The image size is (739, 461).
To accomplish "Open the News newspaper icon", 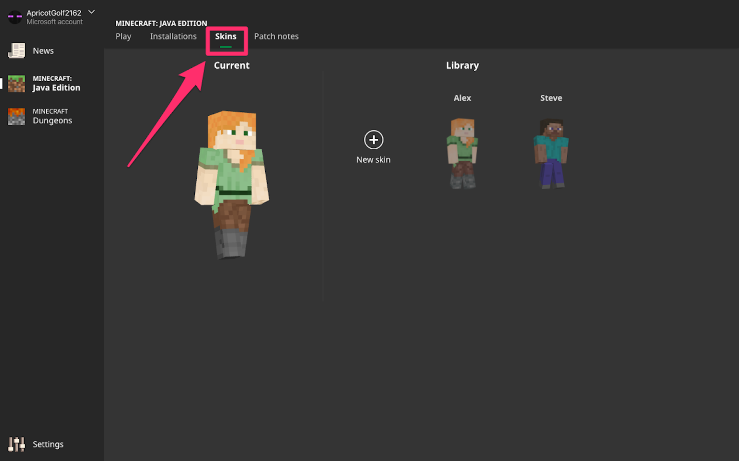I will (16, 50).
